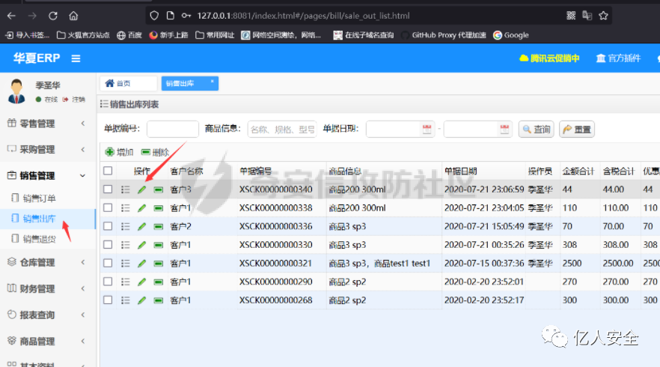Image resolution: width=660 pixels, height=367 pixels.
Task: Check the row XSCK00000000321 checkbox
Action: point(108,263)
